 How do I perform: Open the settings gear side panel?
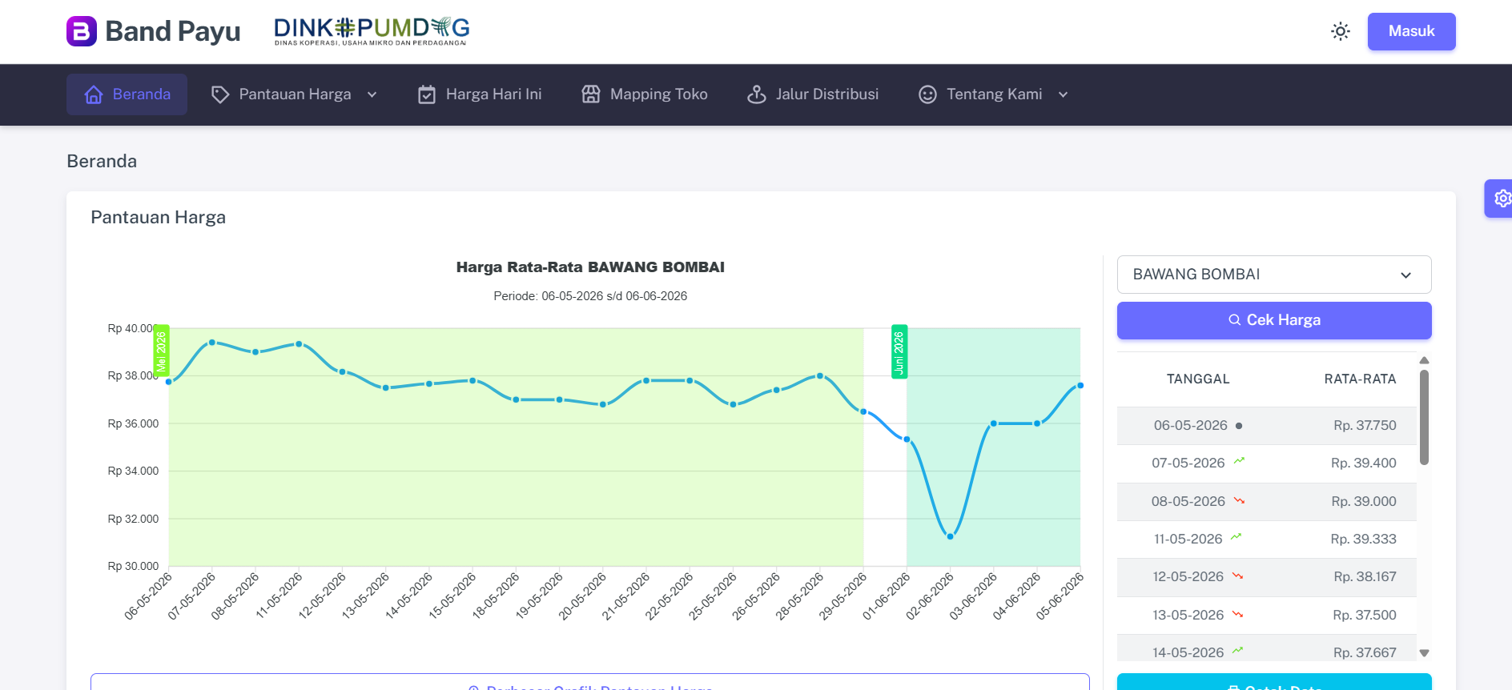coord(1500,198)
